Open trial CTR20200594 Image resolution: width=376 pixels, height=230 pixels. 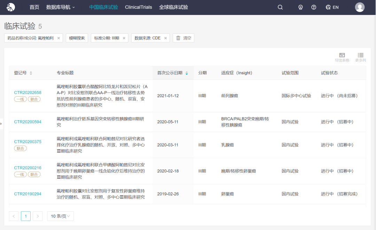[28, 122]
